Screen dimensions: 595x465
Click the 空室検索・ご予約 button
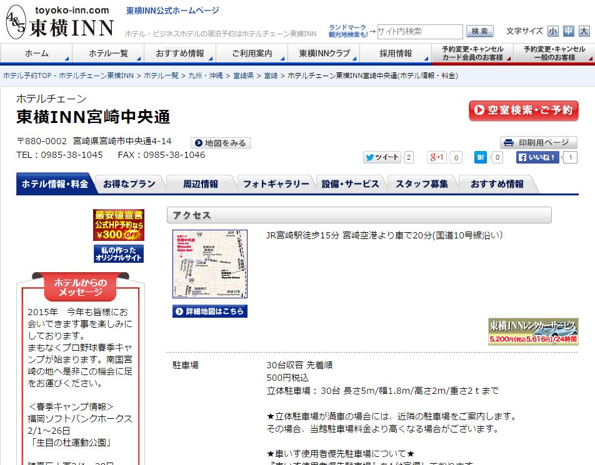coord(524,110)
